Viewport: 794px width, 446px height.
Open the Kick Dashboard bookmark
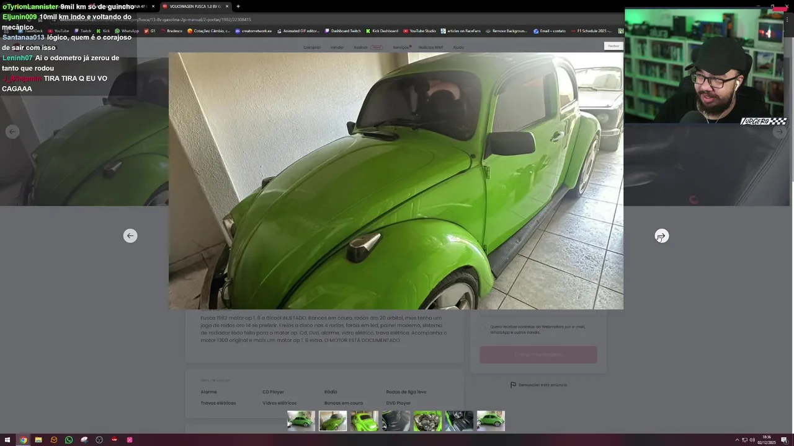382,31
